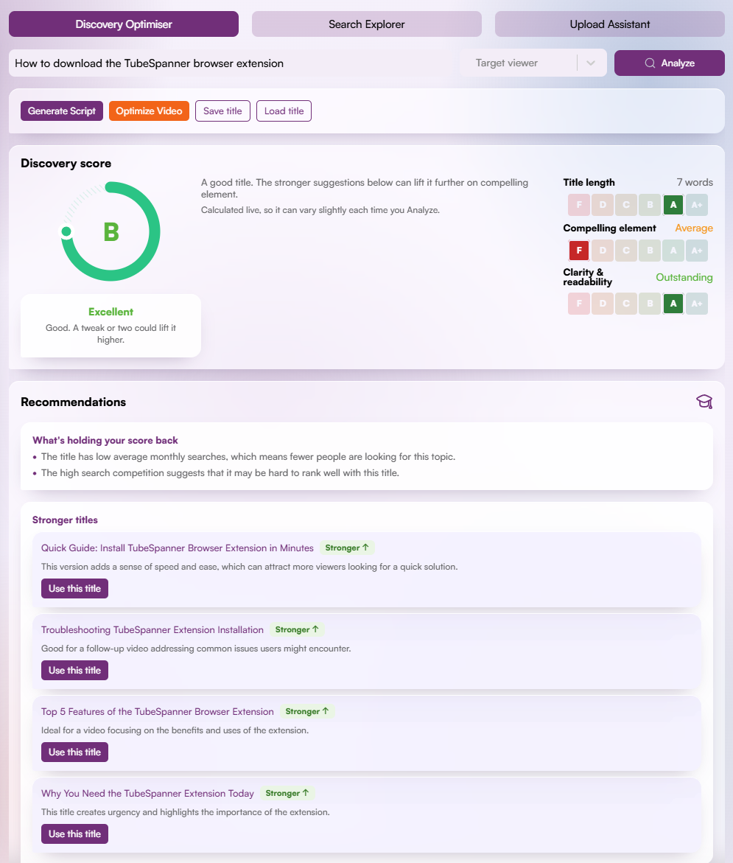Click the 'Excellent' label in the score card
Viewport: 733px width, 863px height.
[x=111, y=312]
